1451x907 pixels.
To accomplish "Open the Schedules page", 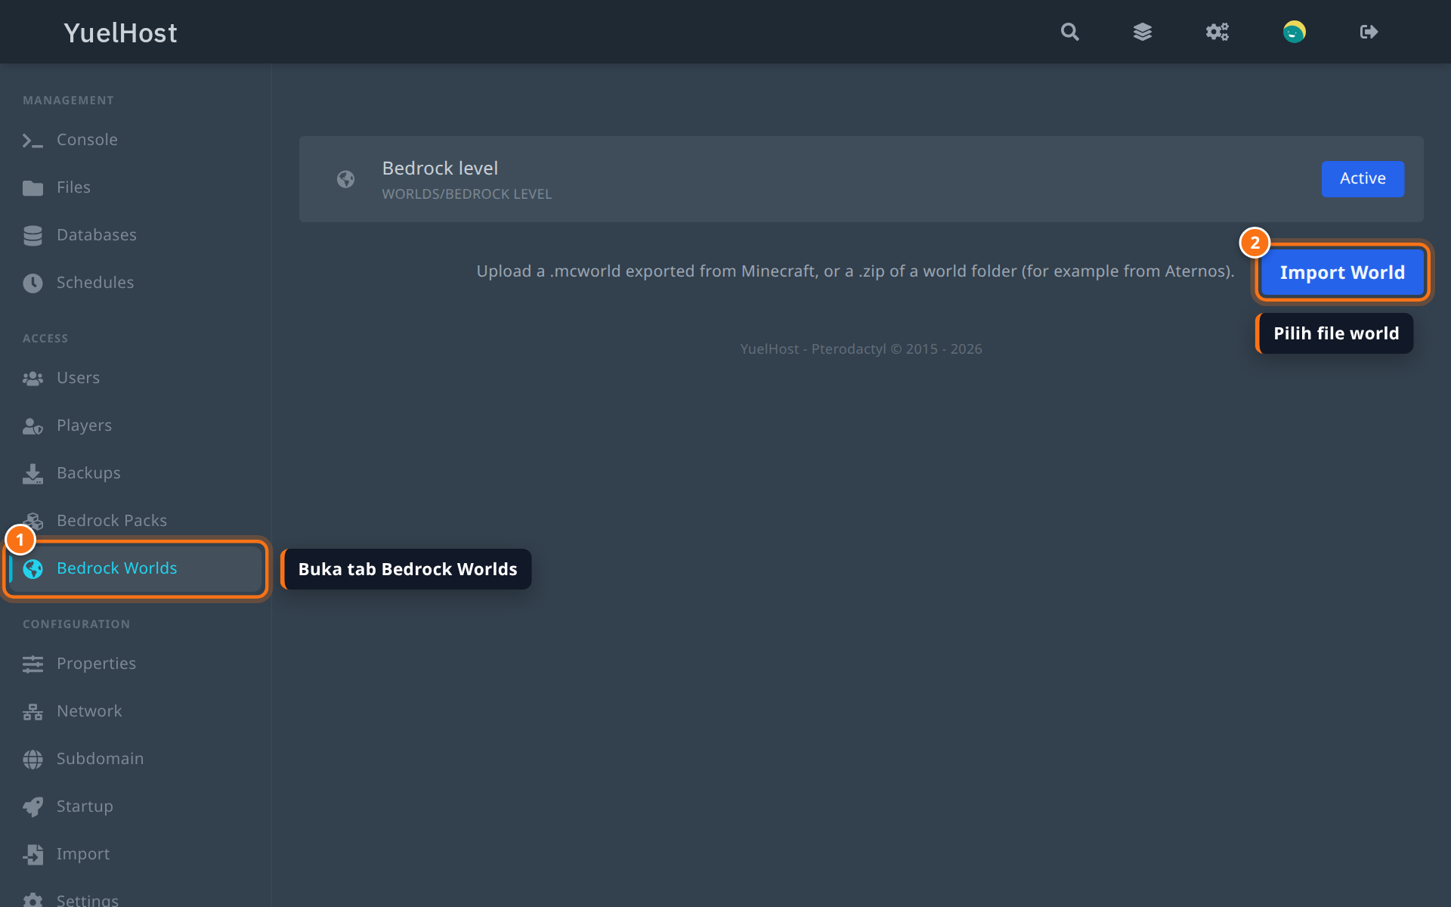I will click(136, 283).
